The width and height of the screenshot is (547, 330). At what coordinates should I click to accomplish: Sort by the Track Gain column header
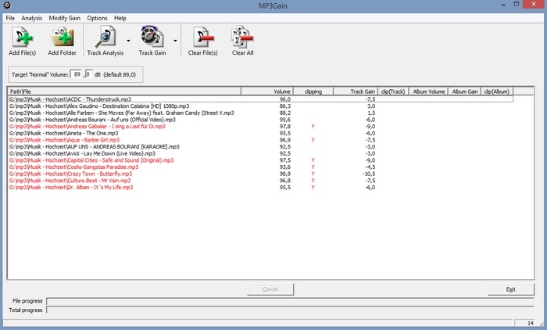356,91
